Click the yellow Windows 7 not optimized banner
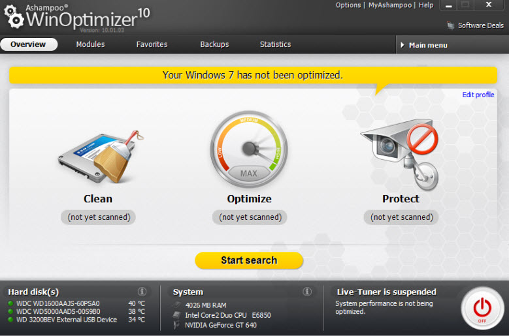The height and width of the screenshot is (336, 509). tap(253, 75)
